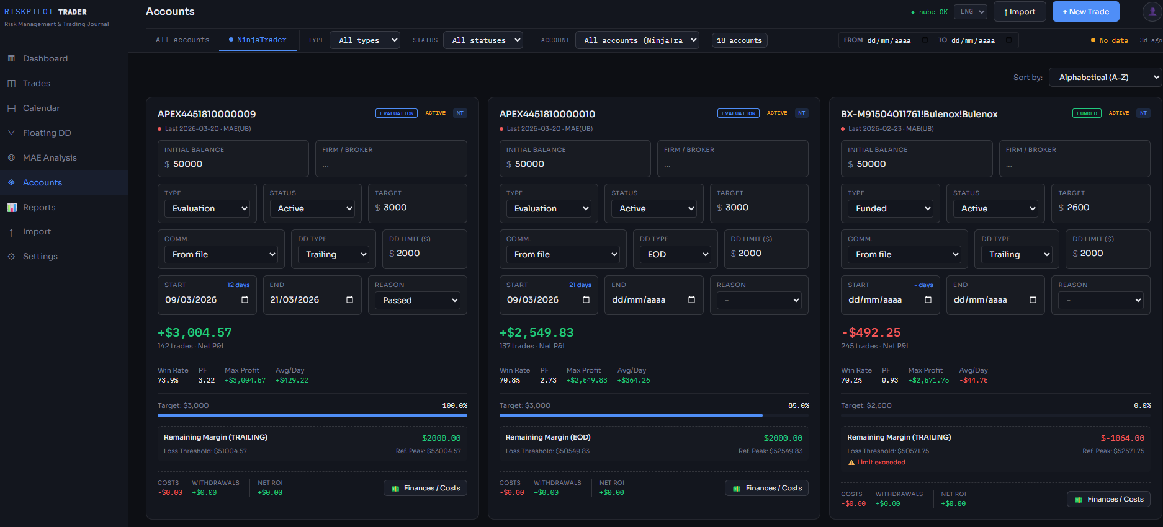Open the Sort by dropdown
The width and height of the screenshot is (1163, 527).
tap(1105, 77)
